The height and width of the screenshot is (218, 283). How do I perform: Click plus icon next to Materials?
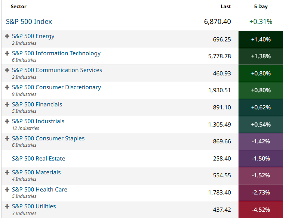coord(7,172)
